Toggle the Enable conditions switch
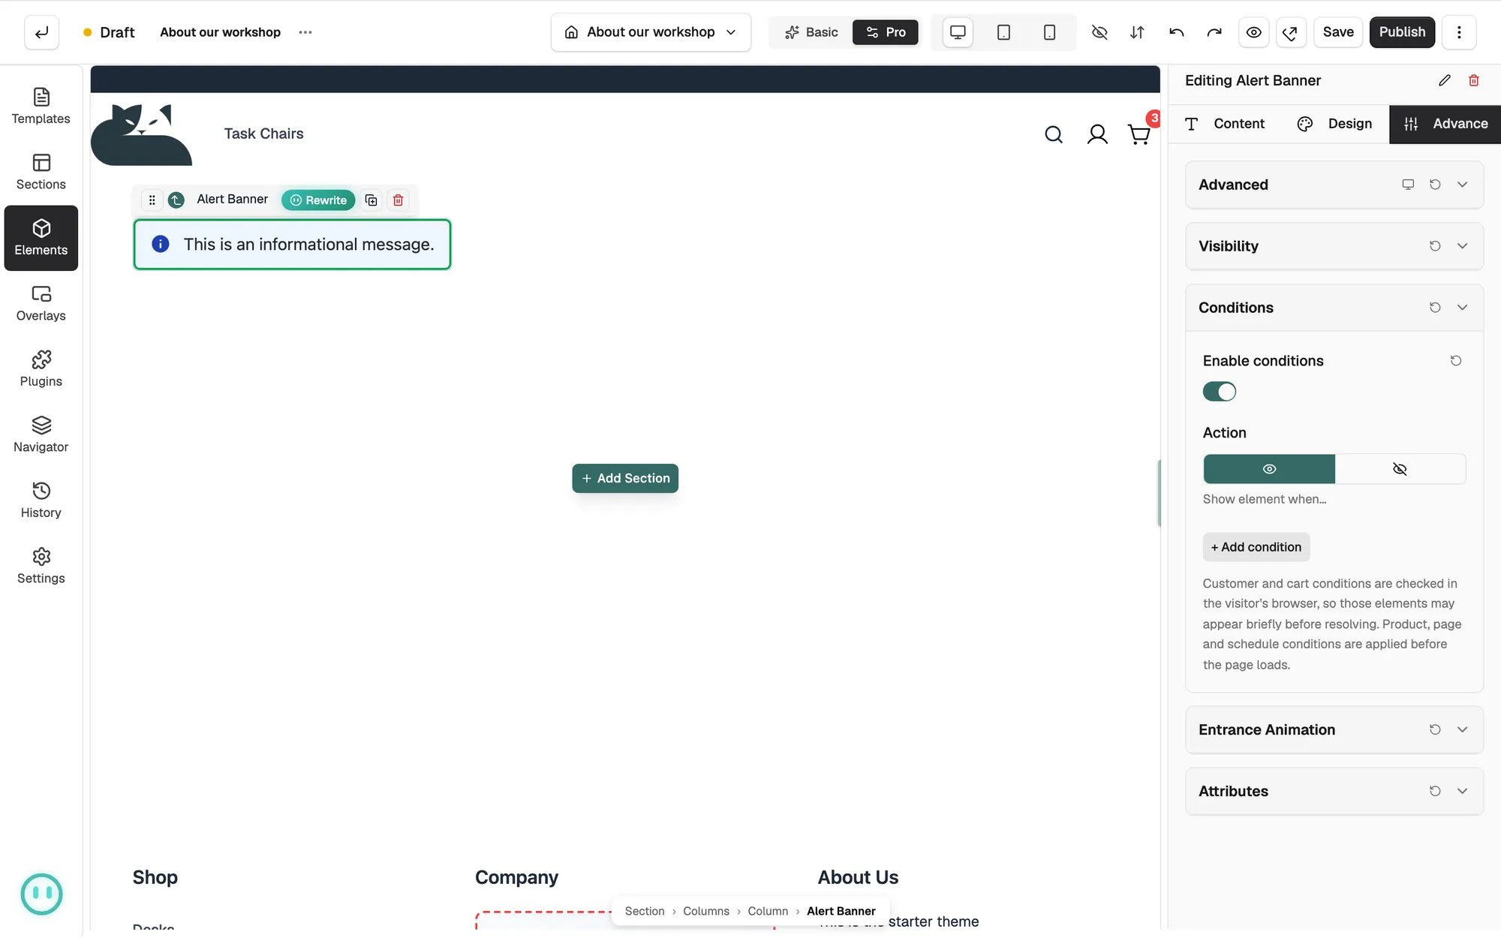The image size is (1501, 938). (x=1220, y=392)
